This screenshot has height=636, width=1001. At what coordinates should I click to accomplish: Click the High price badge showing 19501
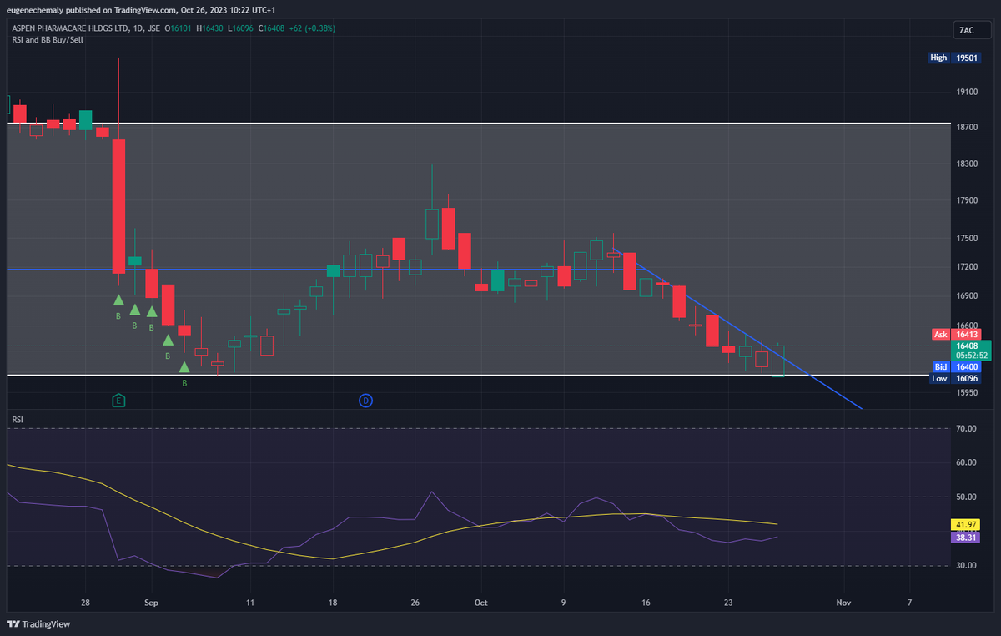point(953,58)
